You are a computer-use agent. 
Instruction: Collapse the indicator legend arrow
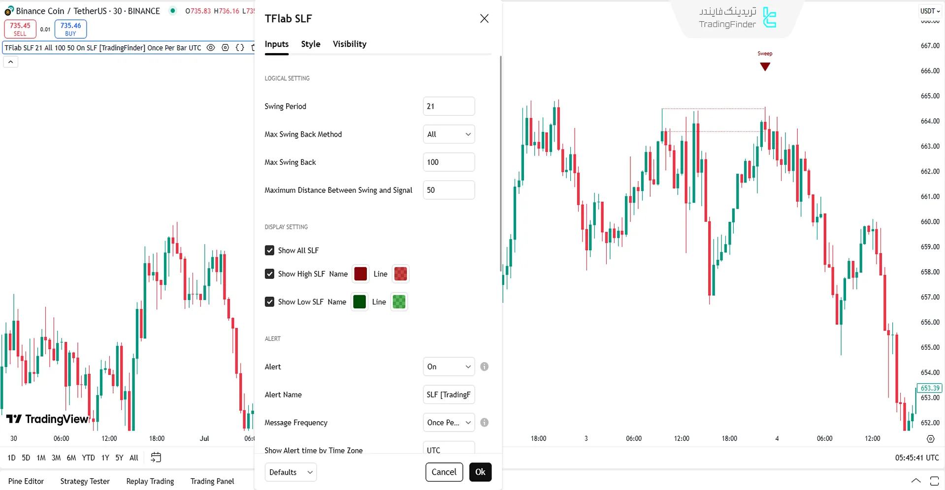[11, 62]
